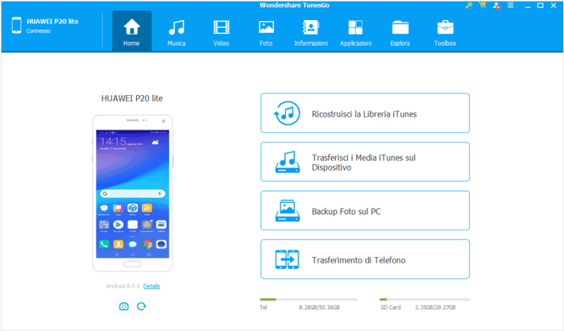Select the Applicazioni grid icon
The width and height of the screenshot is (564, 331).
coord(355,31)
